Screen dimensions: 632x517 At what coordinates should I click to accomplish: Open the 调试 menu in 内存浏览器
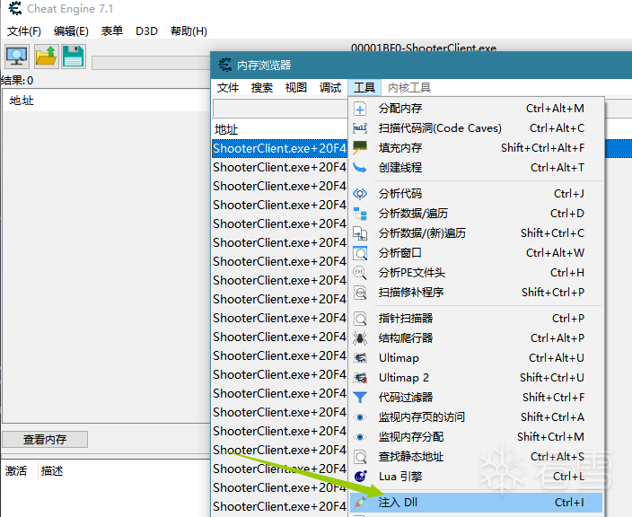click(330, 87)
